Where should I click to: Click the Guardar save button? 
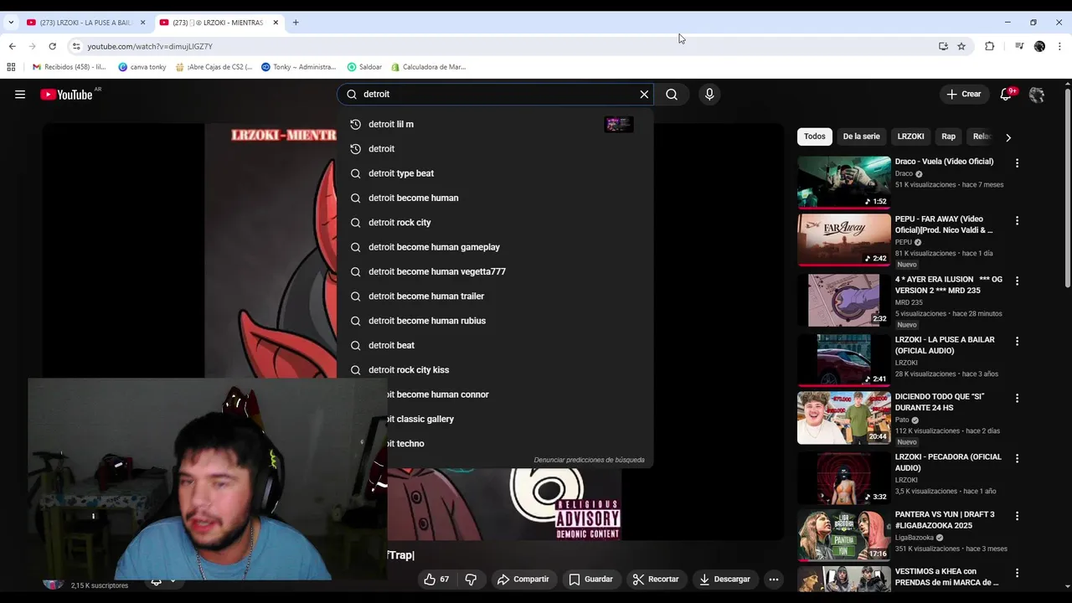(x=591, y=580)
